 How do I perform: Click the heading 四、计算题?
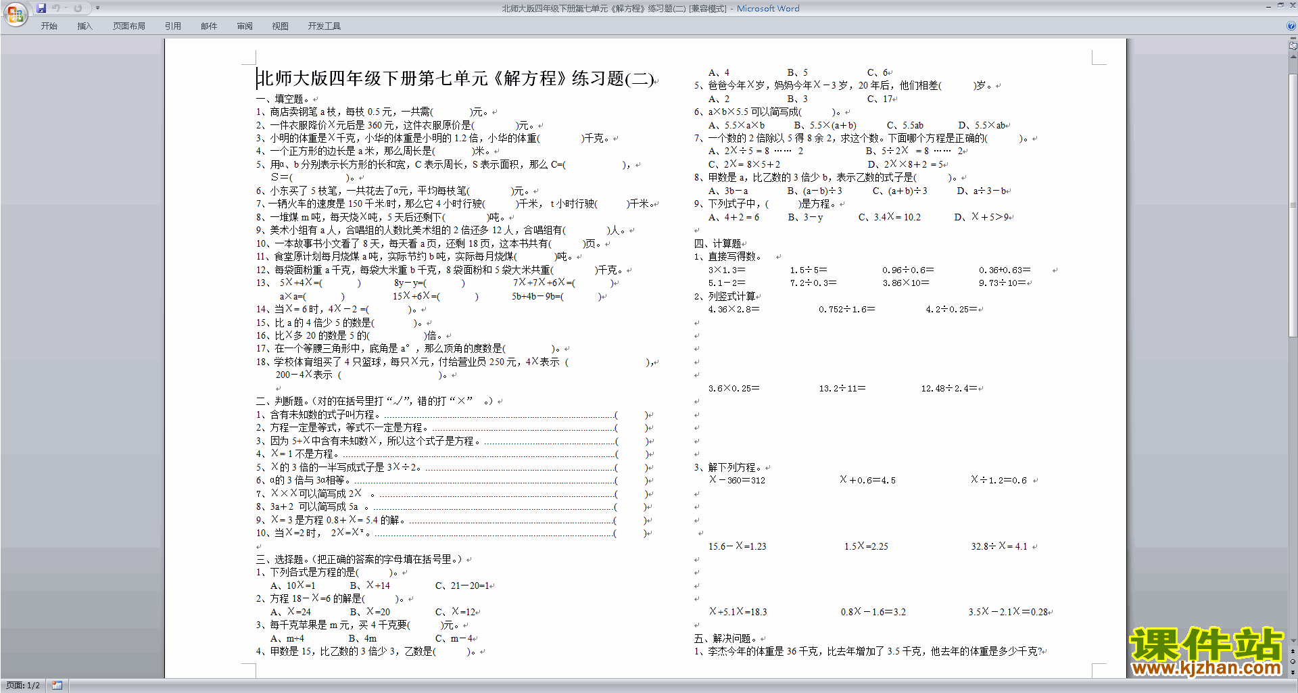coord(718,243)
